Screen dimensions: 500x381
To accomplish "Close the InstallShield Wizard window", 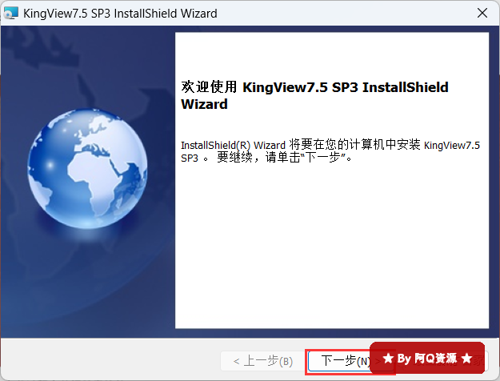I will coord(482,13).
